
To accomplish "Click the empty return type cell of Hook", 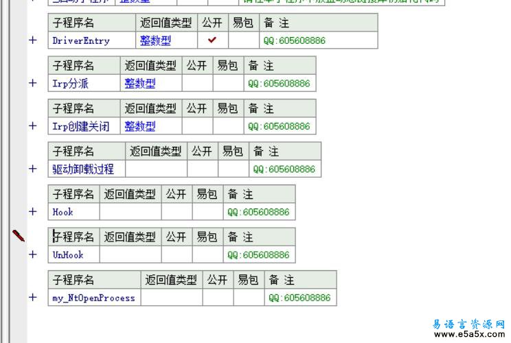I will click(x=130, y=212).
